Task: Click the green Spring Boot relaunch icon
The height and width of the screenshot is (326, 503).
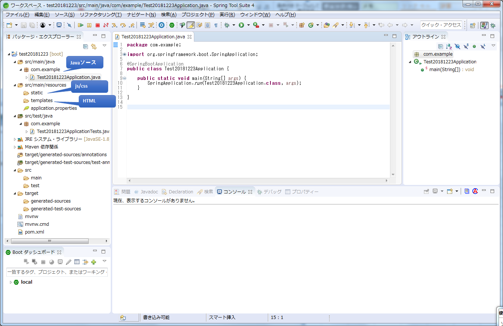Action: (172, 25)
